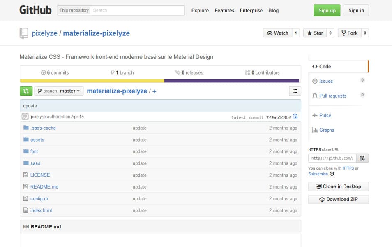This screenshot has width=392, height=247.
Task: Click the green compare branches icon button
Action: click(x=26, y=91)
